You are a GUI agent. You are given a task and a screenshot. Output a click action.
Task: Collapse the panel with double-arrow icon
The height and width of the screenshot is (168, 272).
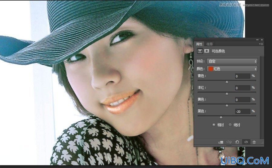[257, 40]
